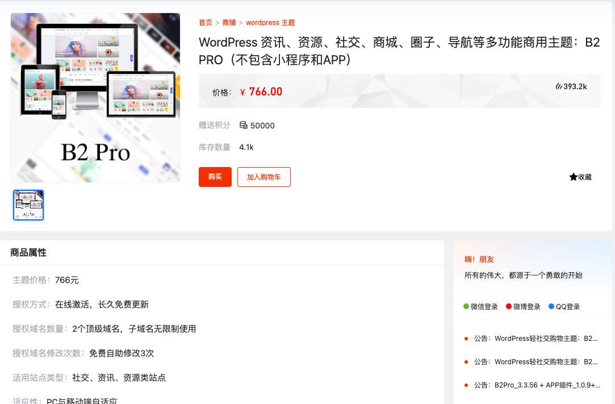Select the B2 Pro gallery thumbnail

pos(28,205)
